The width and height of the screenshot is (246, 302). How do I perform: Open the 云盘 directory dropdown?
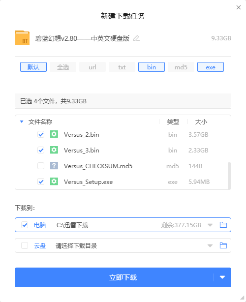tap(210, 246)
